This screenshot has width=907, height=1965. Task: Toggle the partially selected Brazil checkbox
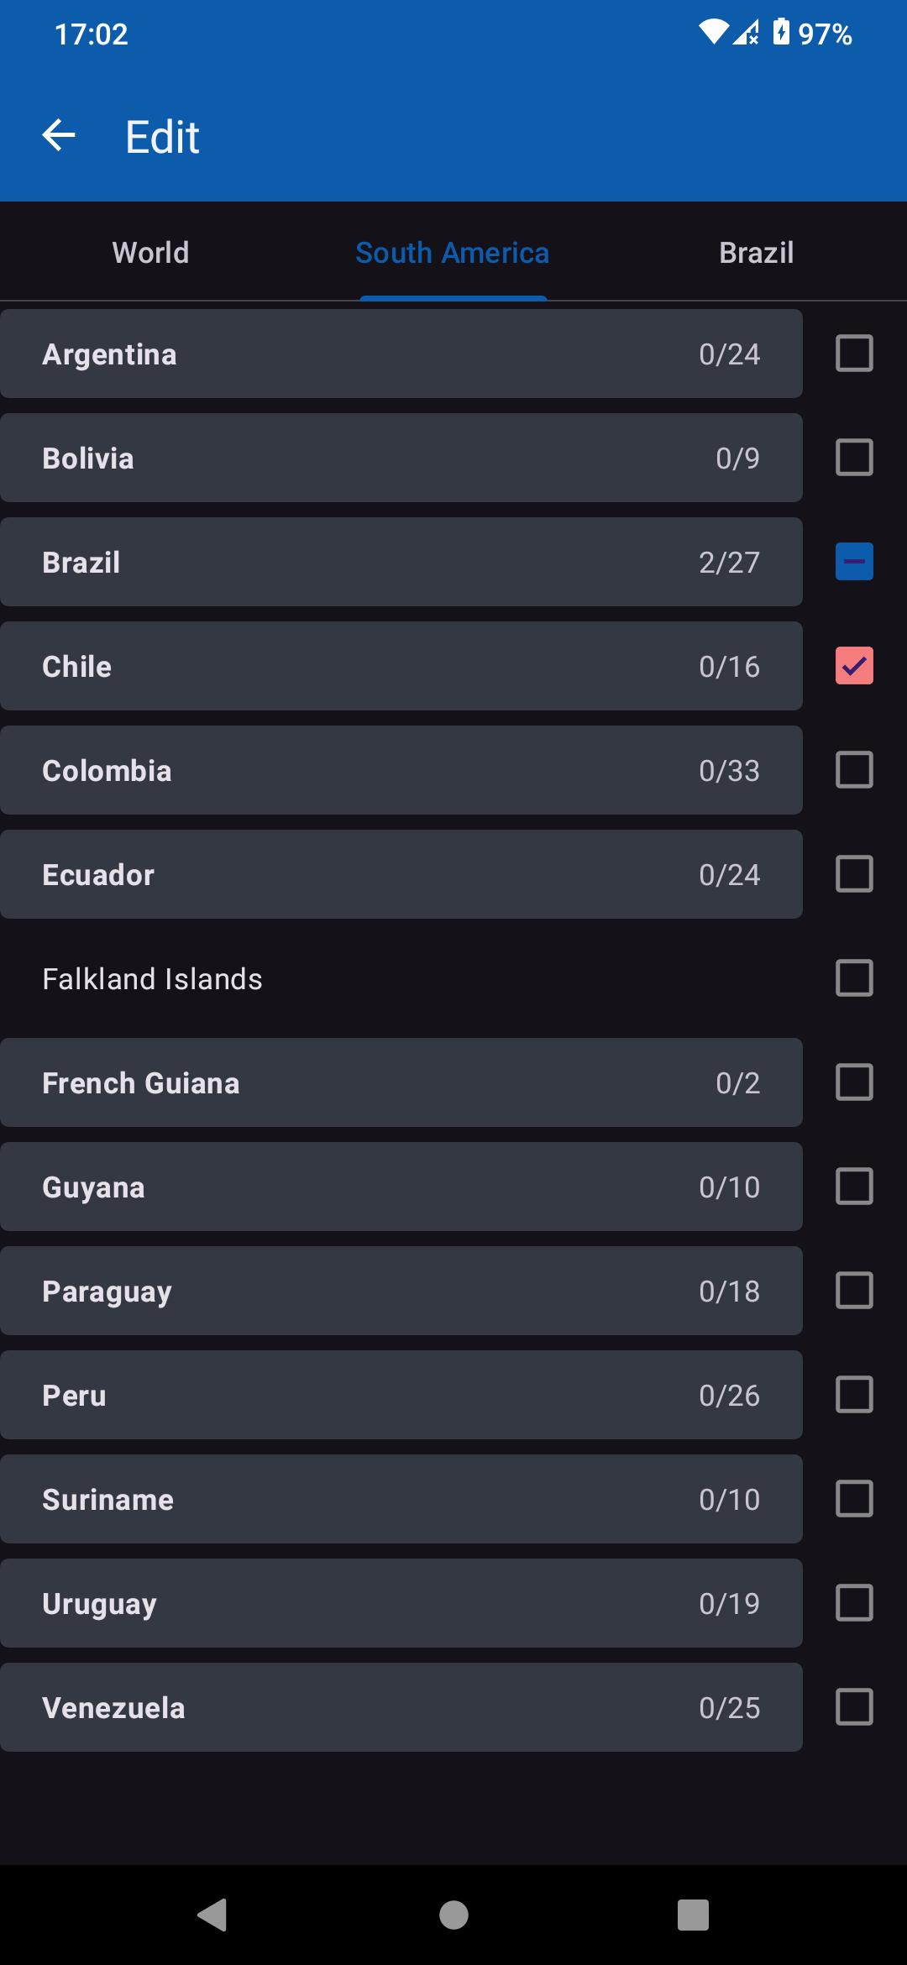pos(854,562)
